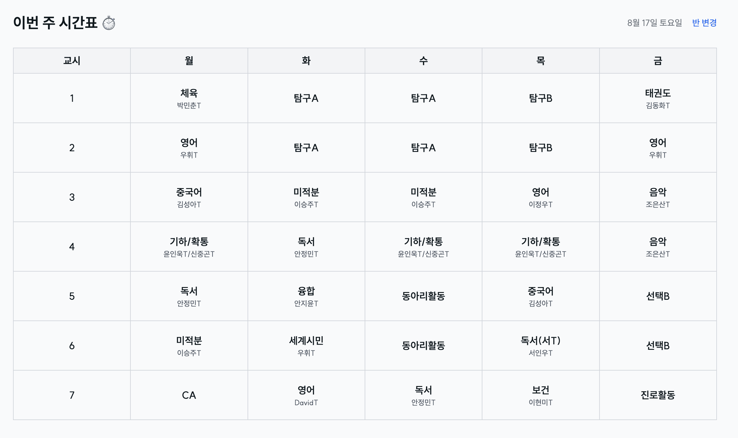
Task: Select the CA cell in period 7
Action: click(x=189, y=395)
